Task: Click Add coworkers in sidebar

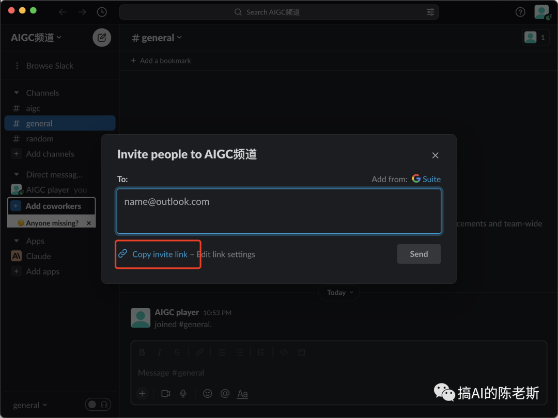Action: (52, 206)
